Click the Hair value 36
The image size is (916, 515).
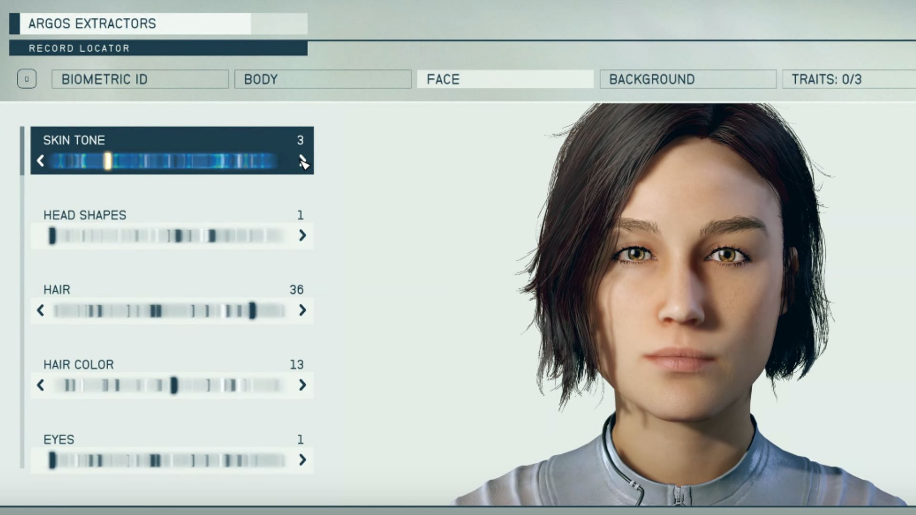[296, 289]
